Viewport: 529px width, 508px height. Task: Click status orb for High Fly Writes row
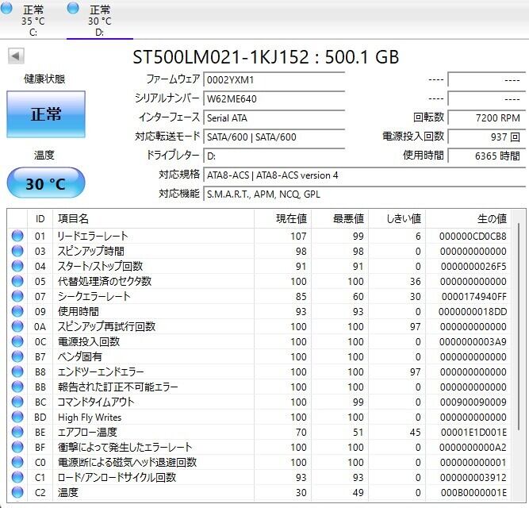tap(17, 417)
